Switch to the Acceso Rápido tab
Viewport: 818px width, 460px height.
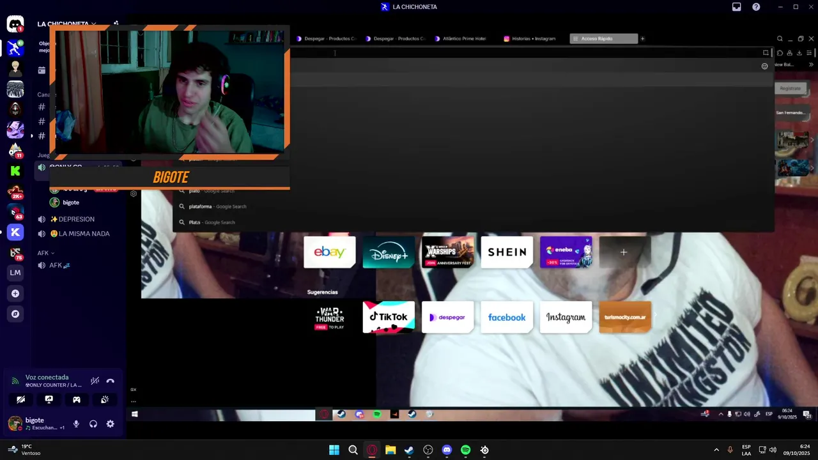click(x=603, y=38)
